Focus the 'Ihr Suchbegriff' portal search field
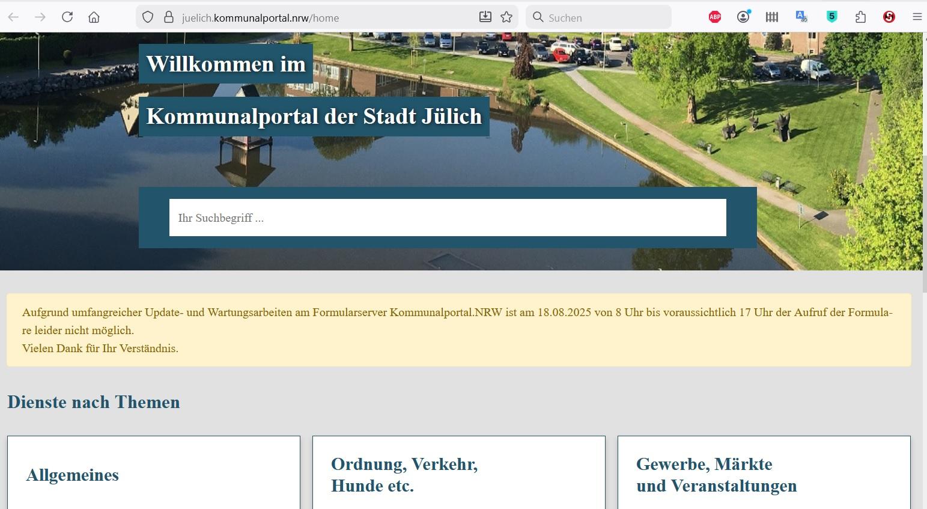Screen dimensions: 927x509 coord(447,218)
